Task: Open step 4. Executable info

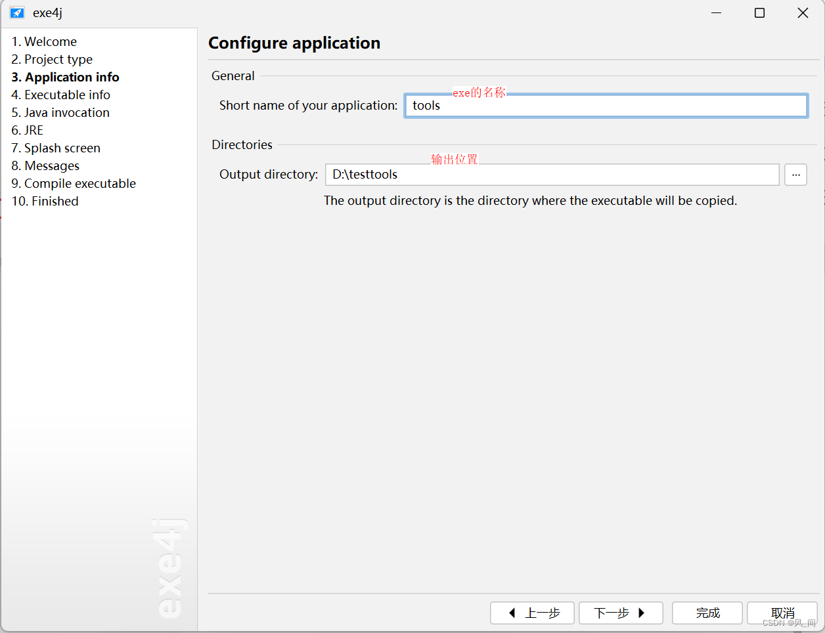Action: click(x=60, y=95)
